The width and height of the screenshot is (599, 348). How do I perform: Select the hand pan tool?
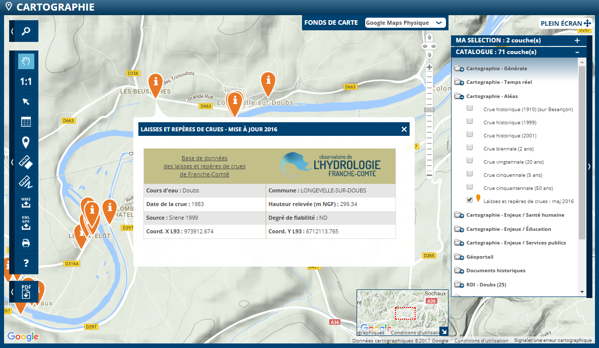26,62
